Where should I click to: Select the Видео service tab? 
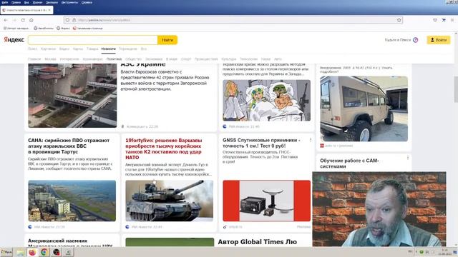pos(64,49)
